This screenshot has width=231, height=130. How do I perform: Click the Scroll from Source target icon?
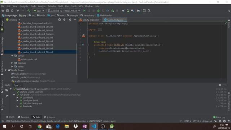coord(60,19)
